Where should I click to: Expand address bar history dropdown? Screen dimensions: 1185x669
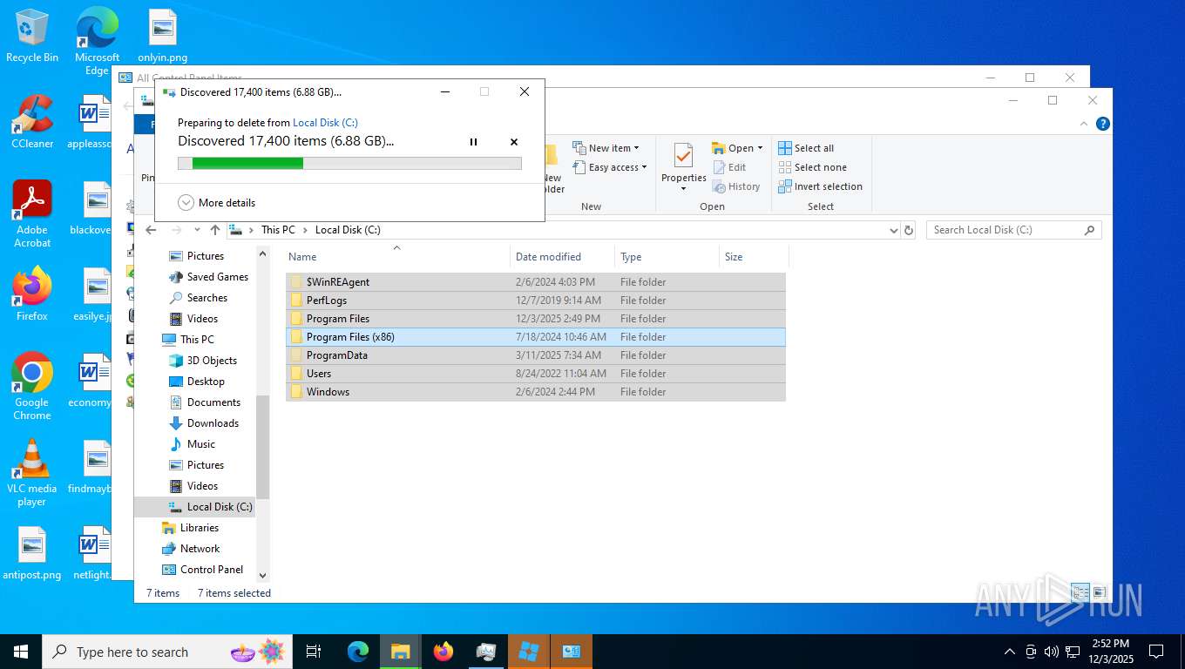893,230
